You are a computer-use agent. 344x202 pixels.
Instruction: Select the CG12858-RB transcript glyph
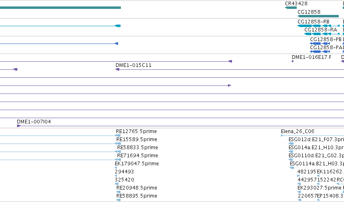tap(319, 26)
